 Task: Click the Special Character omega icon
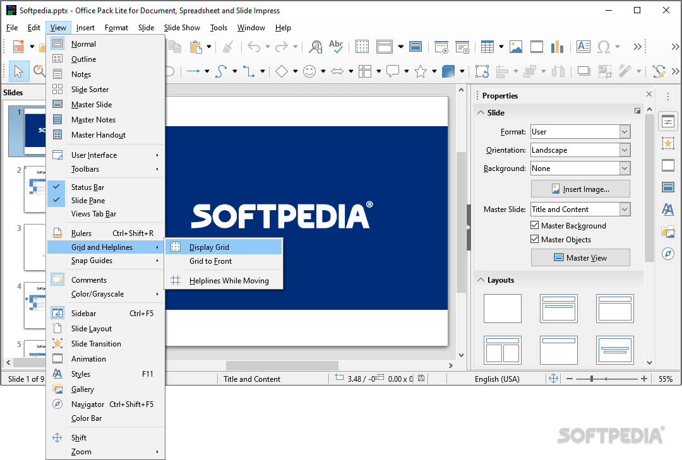pos(604,47)
